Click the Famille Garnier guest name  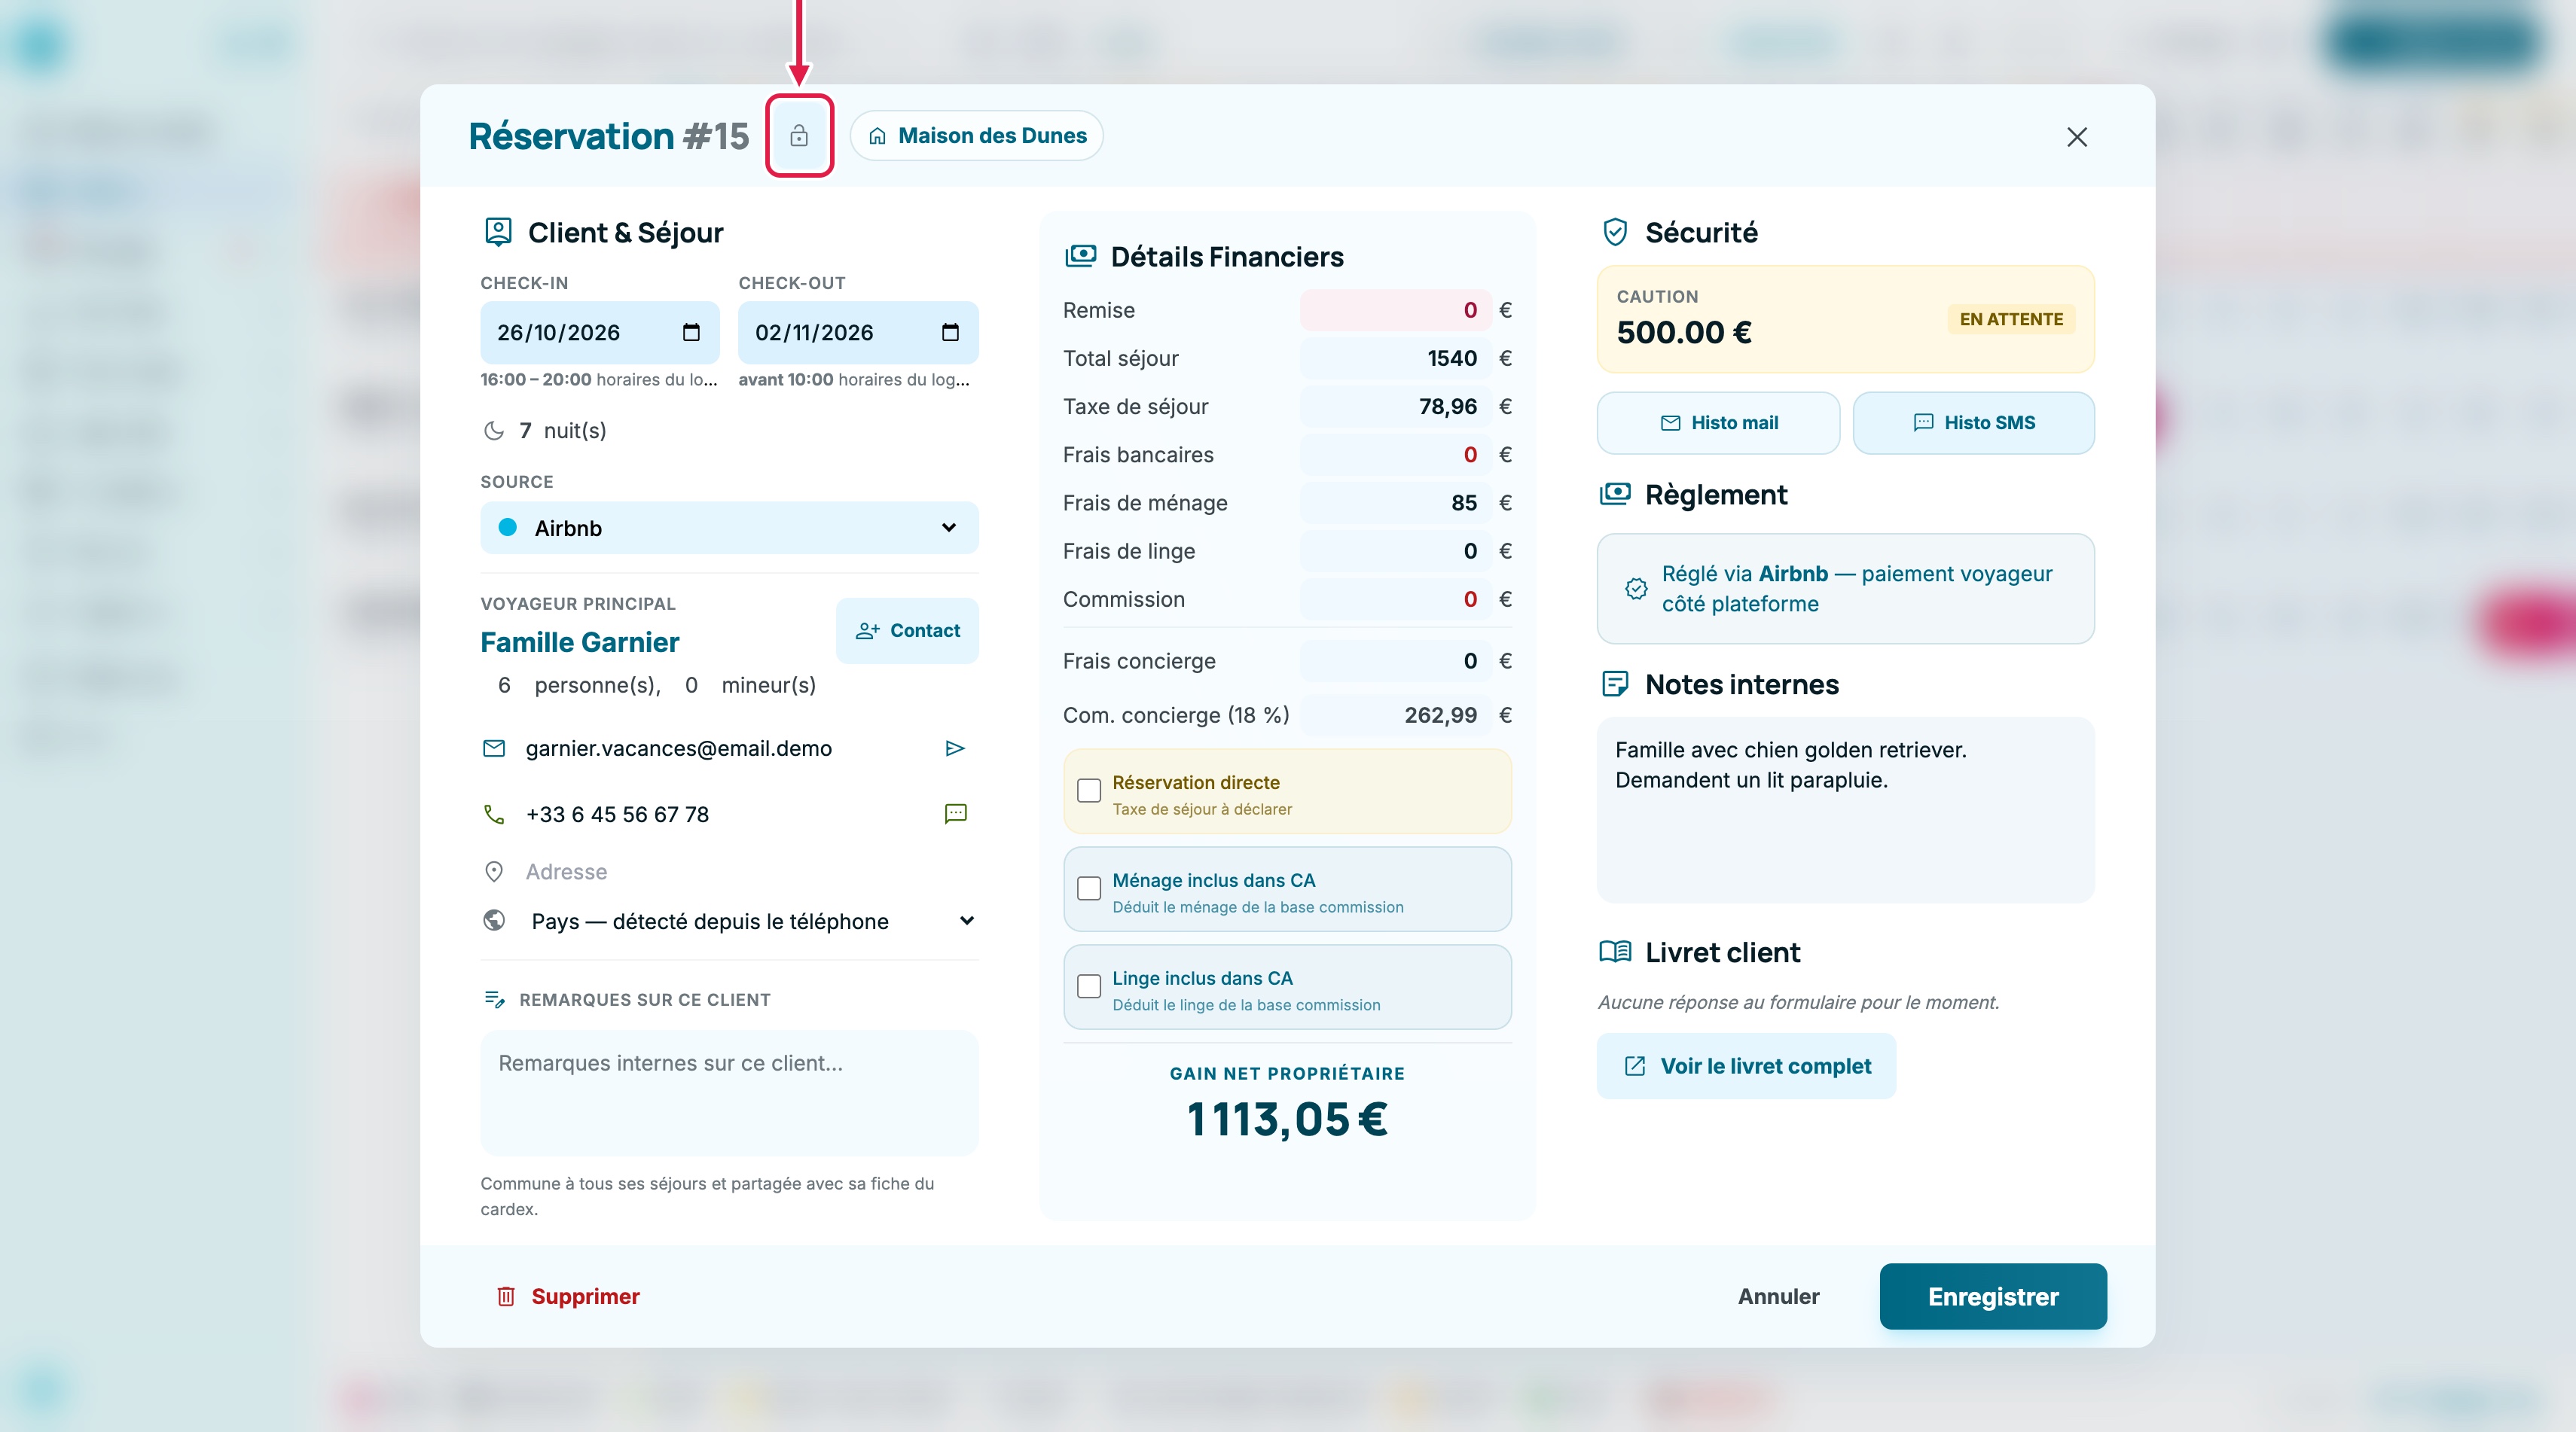point(579,642)
